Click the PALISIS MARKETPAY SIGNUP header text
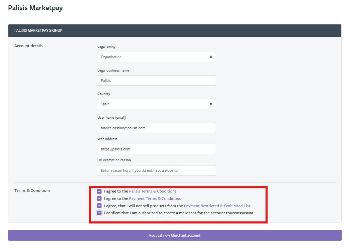This screenshot has height=248, width=349. 38,30
